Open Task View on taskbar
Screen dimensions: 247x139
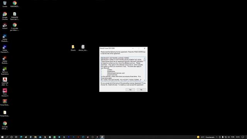tap(16, 137)
